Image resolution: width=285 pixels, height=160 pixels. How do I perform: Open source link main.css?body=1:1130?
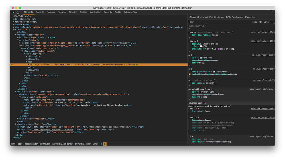tap(262, 41)
